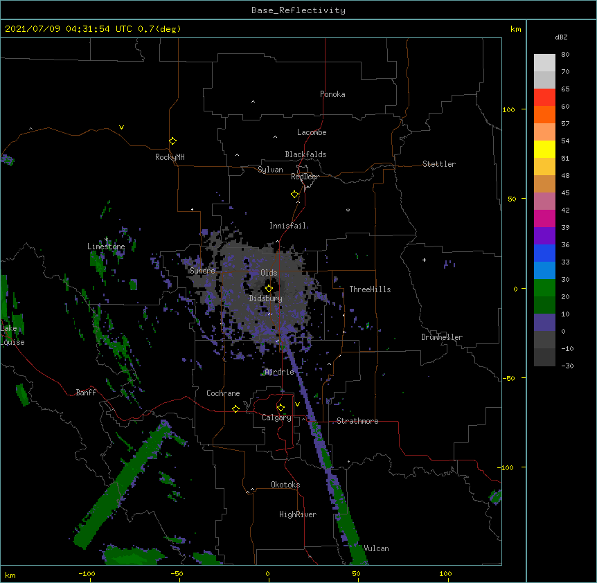The width and height of the screenshot is (597, 583).
Task: Click the white plus marker north of Drumheller
Action: click(x=424, y=260)
